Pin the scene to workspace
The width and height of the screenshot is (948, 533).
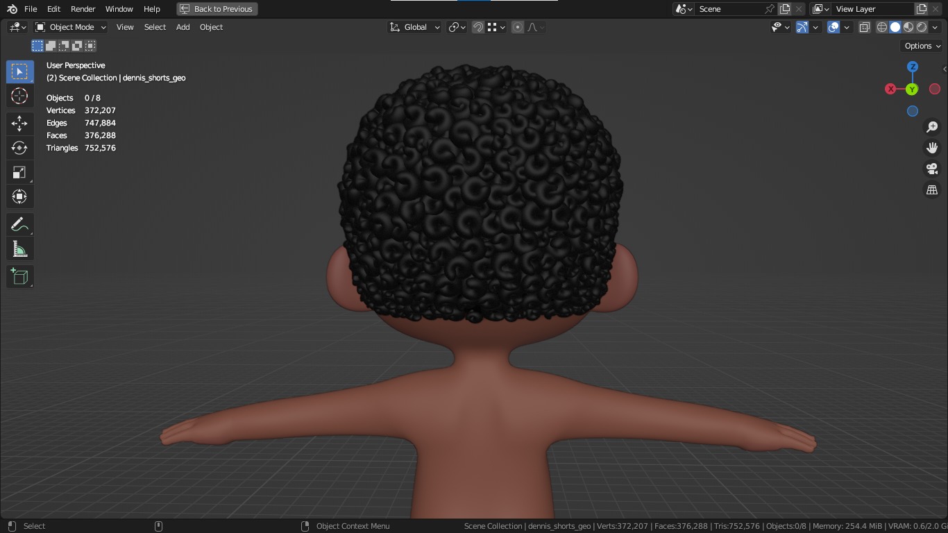[x=769, y=9]
